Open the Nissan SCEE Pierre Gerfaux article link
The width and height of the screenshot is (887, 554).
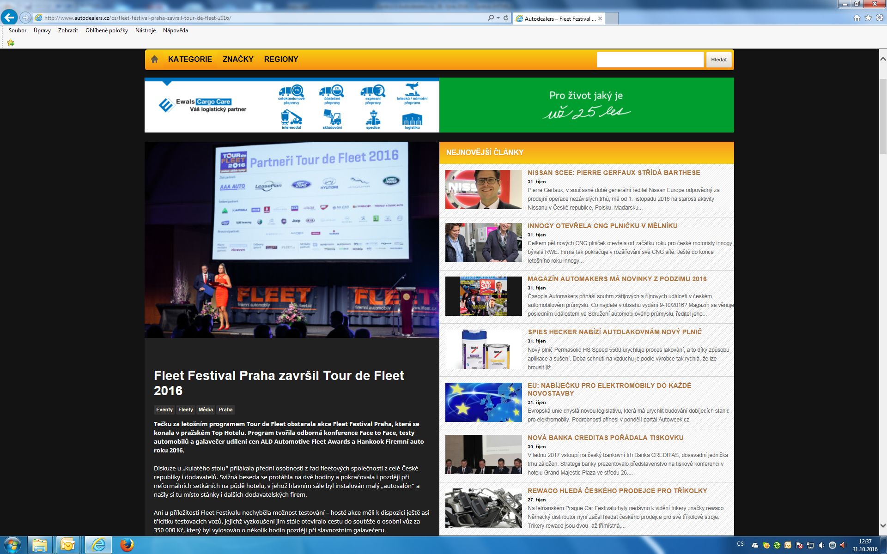[x=614, y=173]
